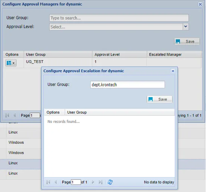This screenshot has width=206, height=192.
Task: Select the last Linux row in background list
Action: 13,173
